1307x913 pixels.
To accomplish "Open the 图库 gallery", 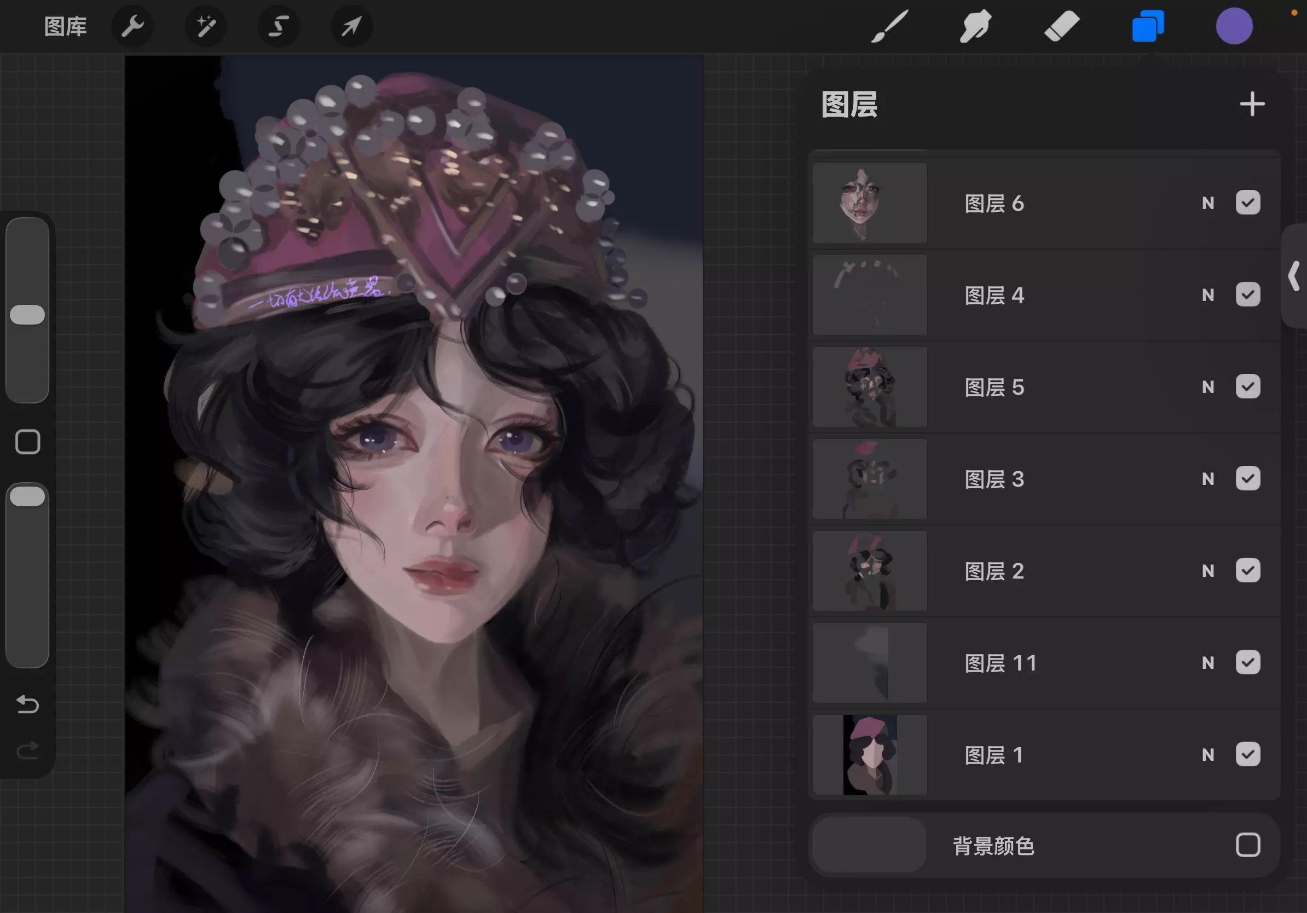I will (x=66, y=26).
